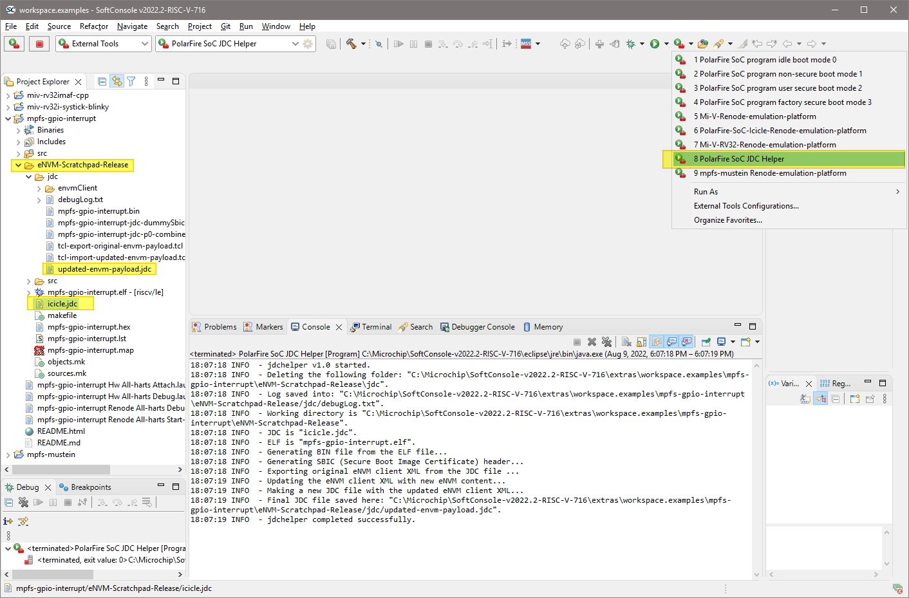Image resolution: width=909 pixels, height=598 pixels.
Task: Open the dropdown arrow beside Build hammer
Action: [363, 44]
